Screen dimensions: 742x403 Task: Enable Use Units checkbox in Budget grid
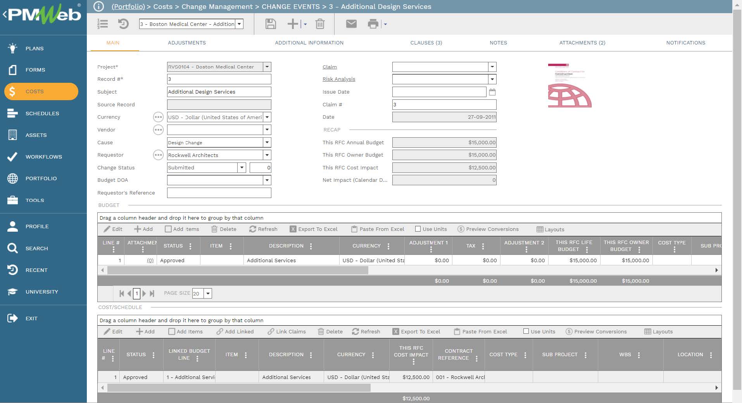pos(418,229)
